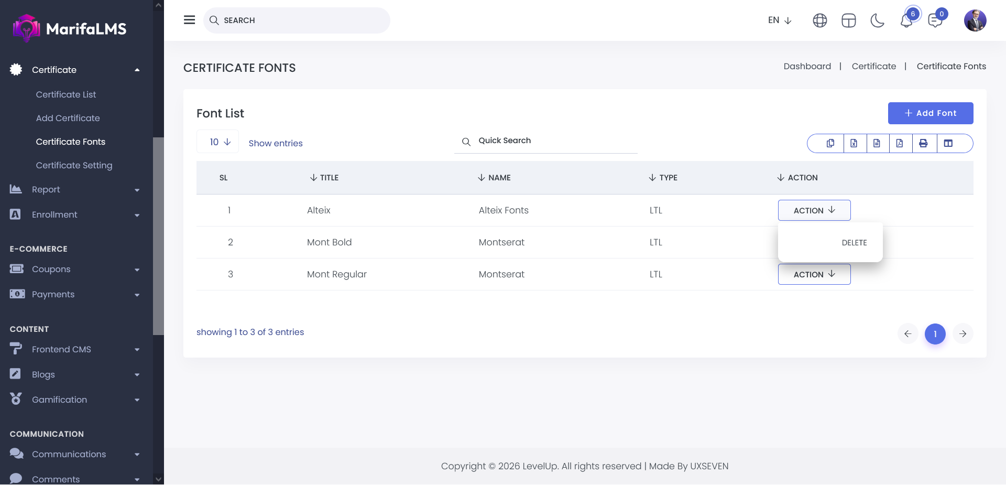The height and width of the screenshot is (485, 1006).
Task: Click the sidebar vertical scrollbar
Action: click(158, 236)
